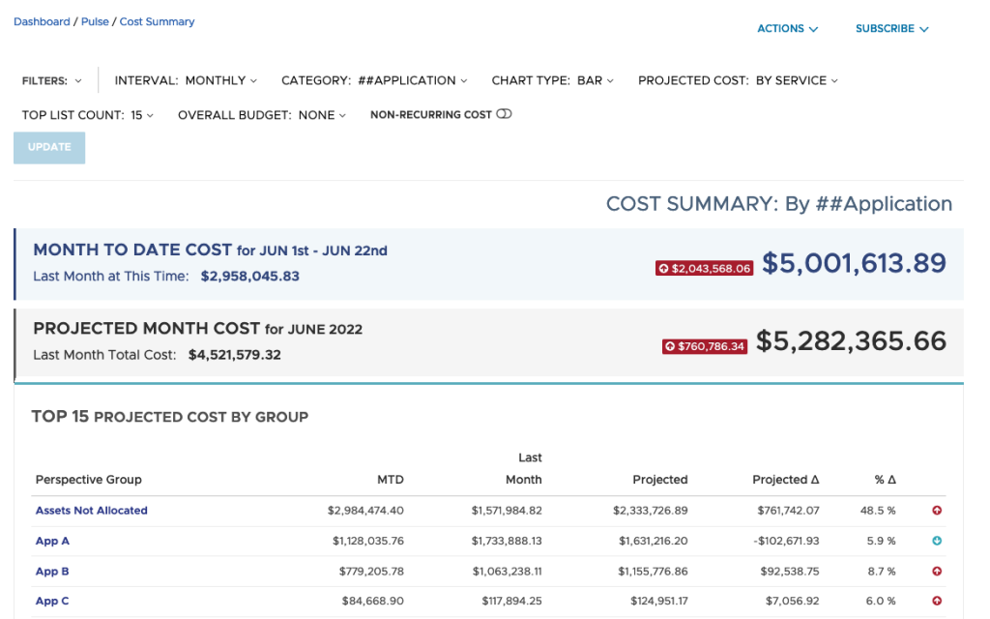Click teal down-arrow icon in App A row
Screen dimensions: 990x619
point(937,541)
